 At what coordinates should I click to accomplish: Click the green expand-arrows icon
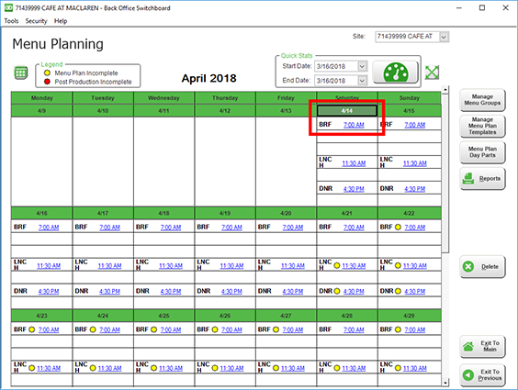point(432,72)
